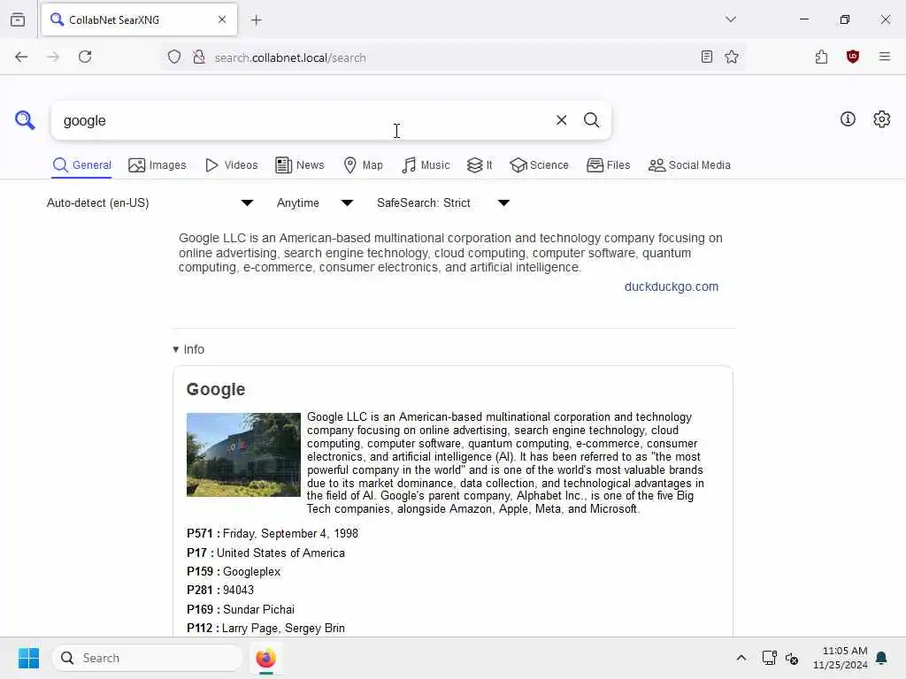This screenshot has width=906, height=679.
Task: Switch to the Videos category
Action: 232,165
